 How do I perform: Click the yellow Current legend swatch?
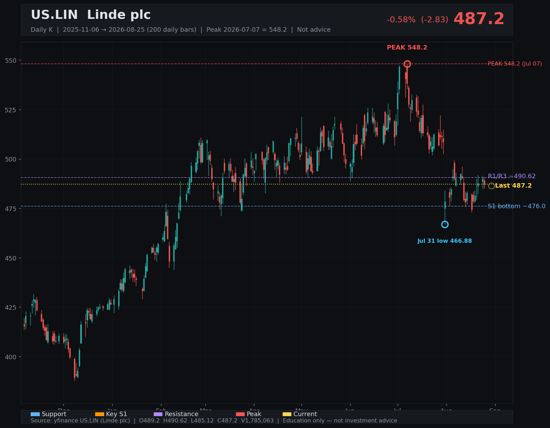point(287,414)
